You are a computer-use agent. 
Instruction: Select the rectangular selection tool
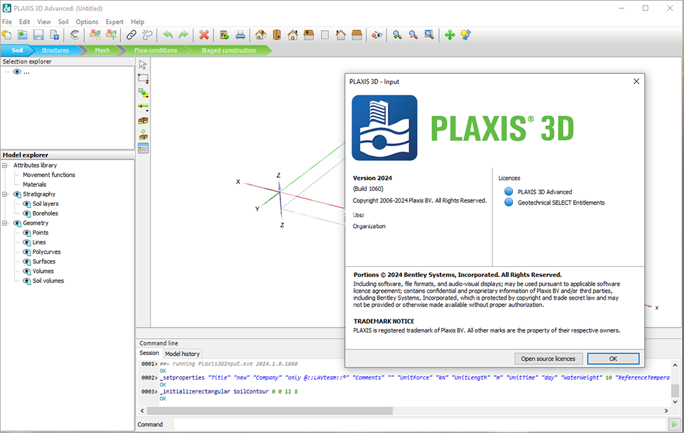(143, 78)
